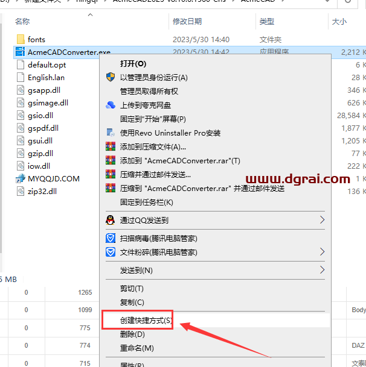This screenshot has height=367, width=366.
Task: Click the Revo Uninstaller Pro icon
Action: (x=111, y=133)
